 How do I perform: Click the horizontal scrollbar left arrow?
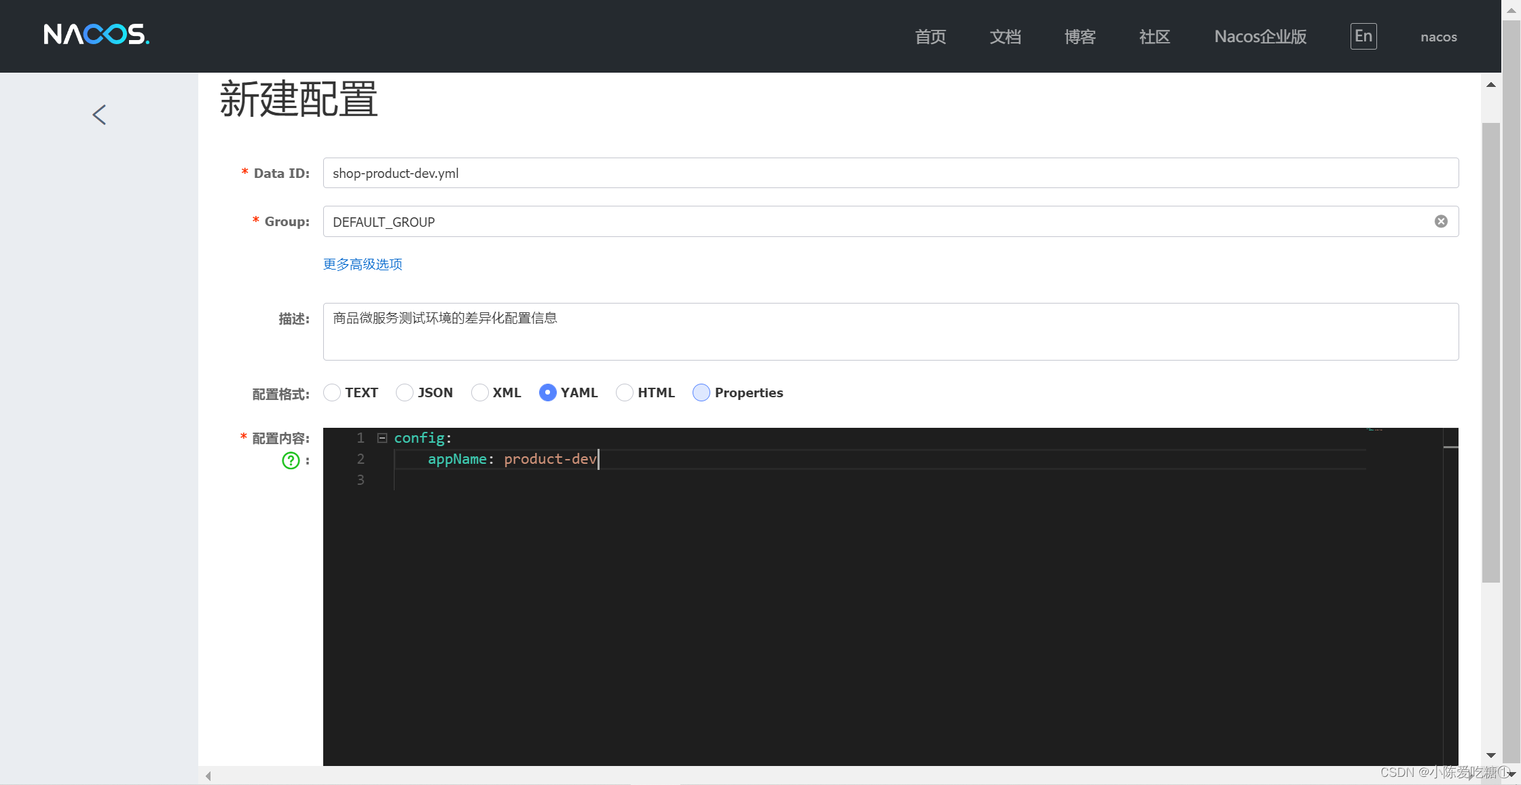(x=208, y=775)
